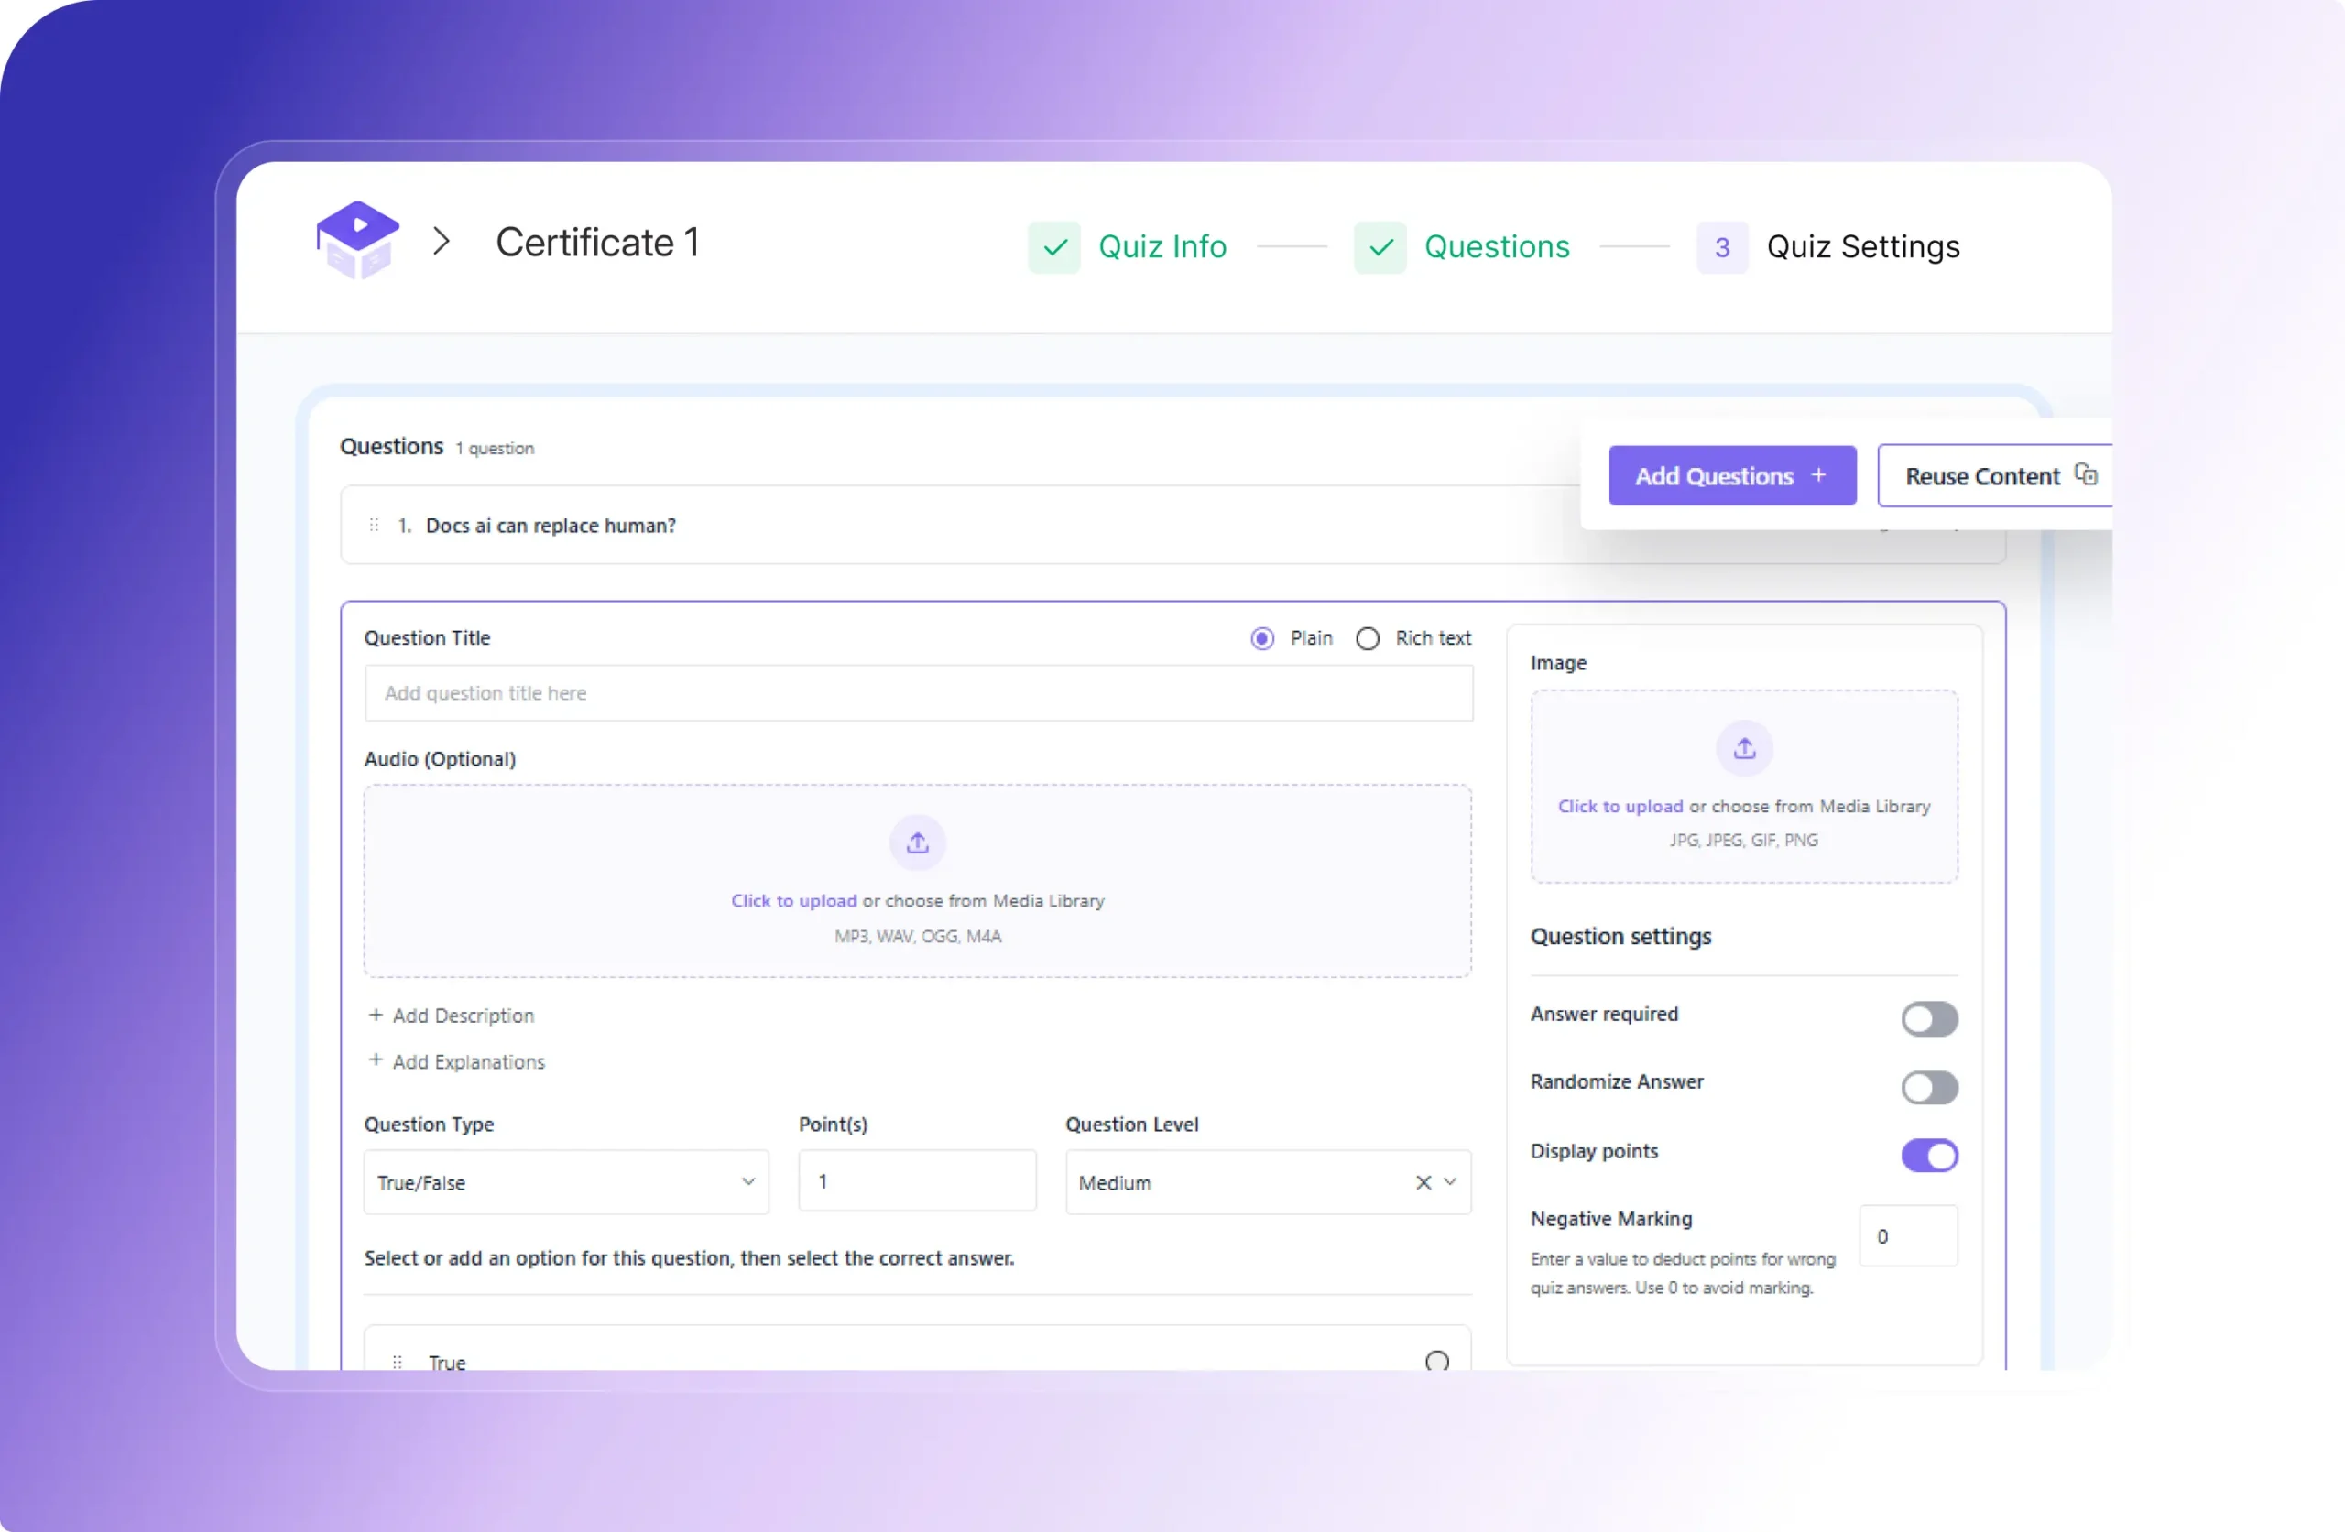Click the Negative Marking value field
This screenshot has width=2345, height=1532.
[1907, 1236]
